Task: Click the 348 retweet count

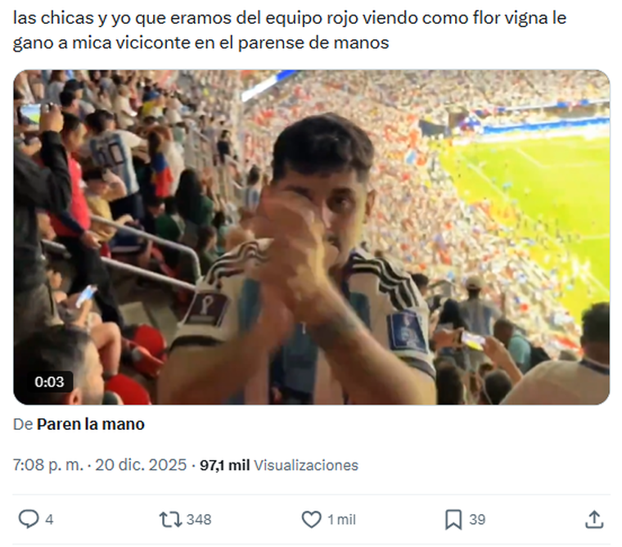Action: [199, 520]
